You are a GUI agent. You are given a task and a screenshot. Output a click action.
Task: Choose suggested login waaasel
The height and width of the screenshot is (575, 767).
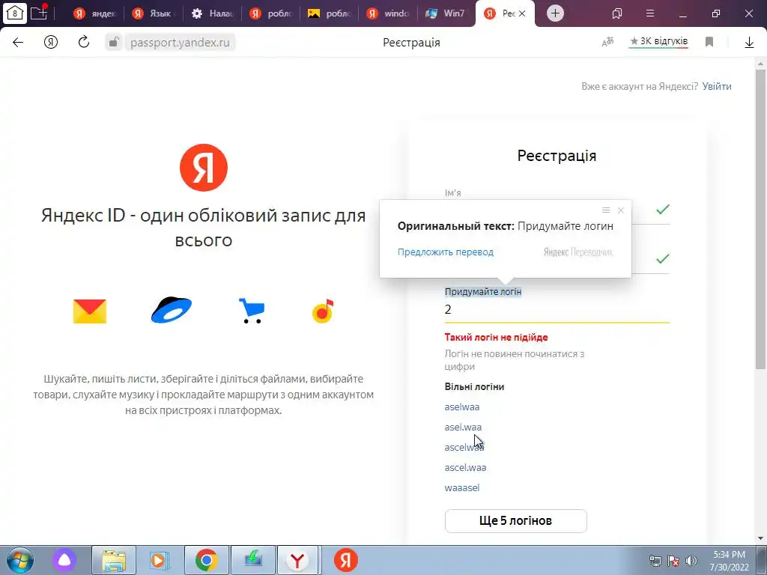(461, 487)
